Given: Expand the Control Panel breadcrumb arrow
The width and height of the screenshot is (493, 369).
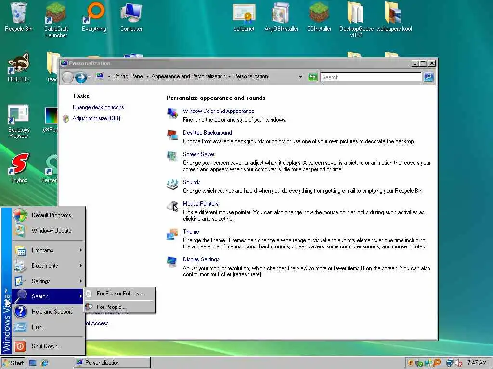Looking at the screenshot, I should click(147, 76).
